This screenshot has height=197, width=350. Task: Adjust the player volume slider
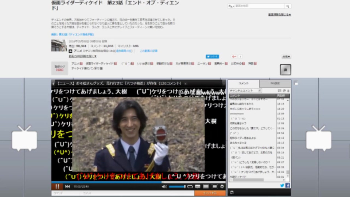177,186
